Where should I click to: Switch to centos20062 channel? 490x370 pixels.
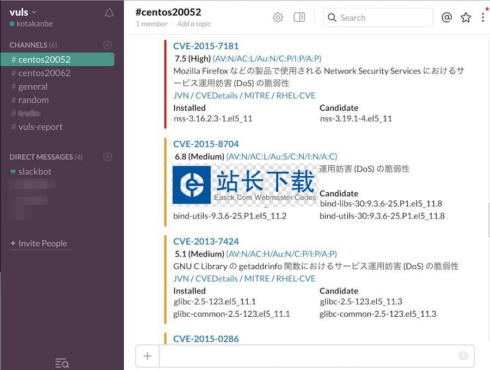[44, 73]
